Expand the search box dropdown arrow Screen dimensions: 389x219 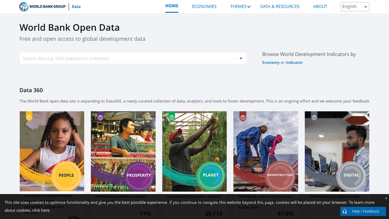[x=241, y=58]
